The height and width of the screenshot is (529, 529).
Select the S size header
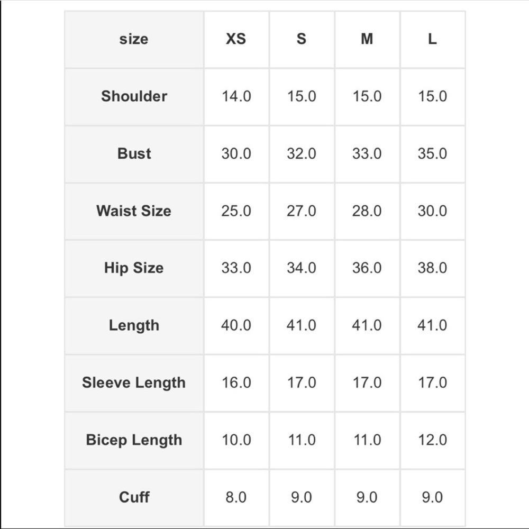pos(302,39)
